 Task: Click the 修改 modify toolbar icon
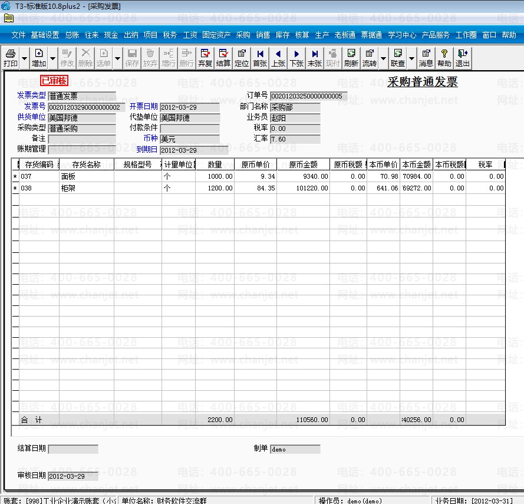click(x=67, y=58)
